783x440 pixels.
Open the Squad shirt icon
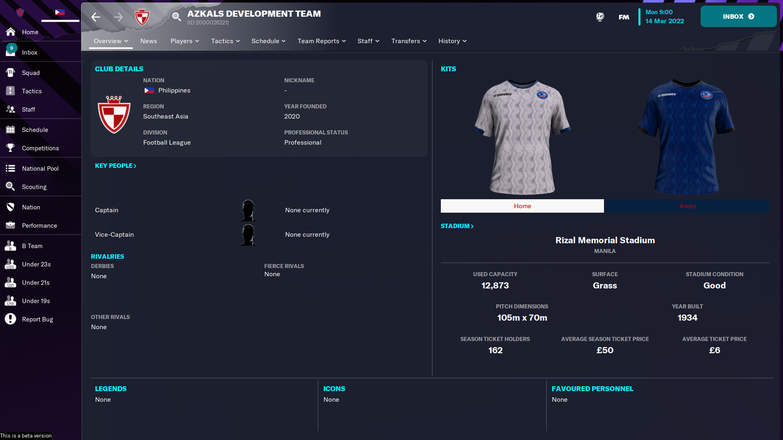11,73
